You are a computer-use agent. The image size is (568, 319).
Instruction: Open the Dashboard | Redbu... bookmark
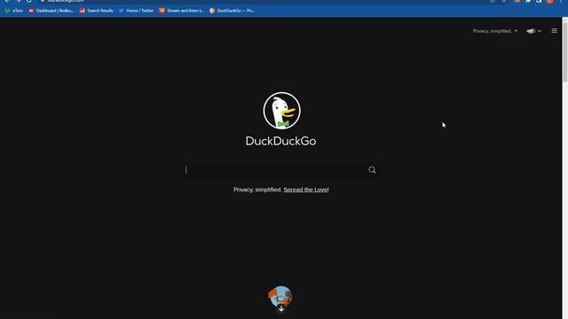pos(51,11)
